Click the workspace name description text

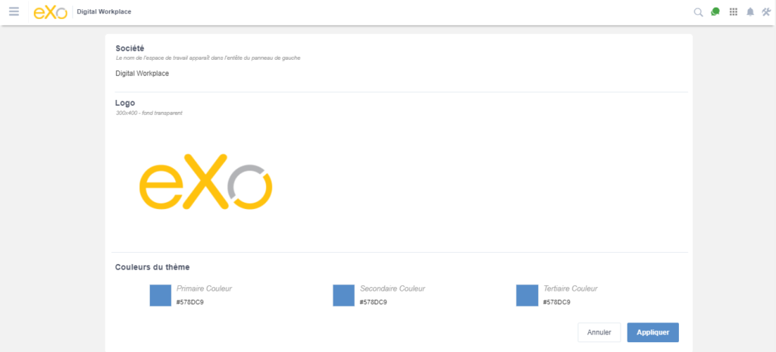[208, 58]
